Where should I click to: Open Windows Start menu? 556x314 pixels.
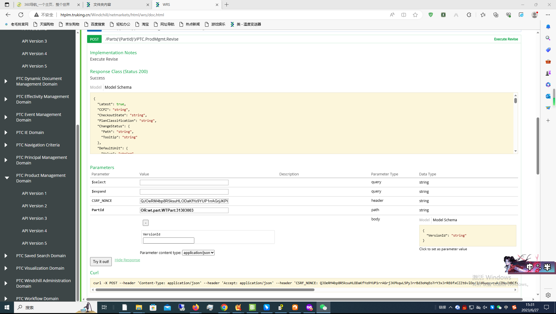pos(7,307)
